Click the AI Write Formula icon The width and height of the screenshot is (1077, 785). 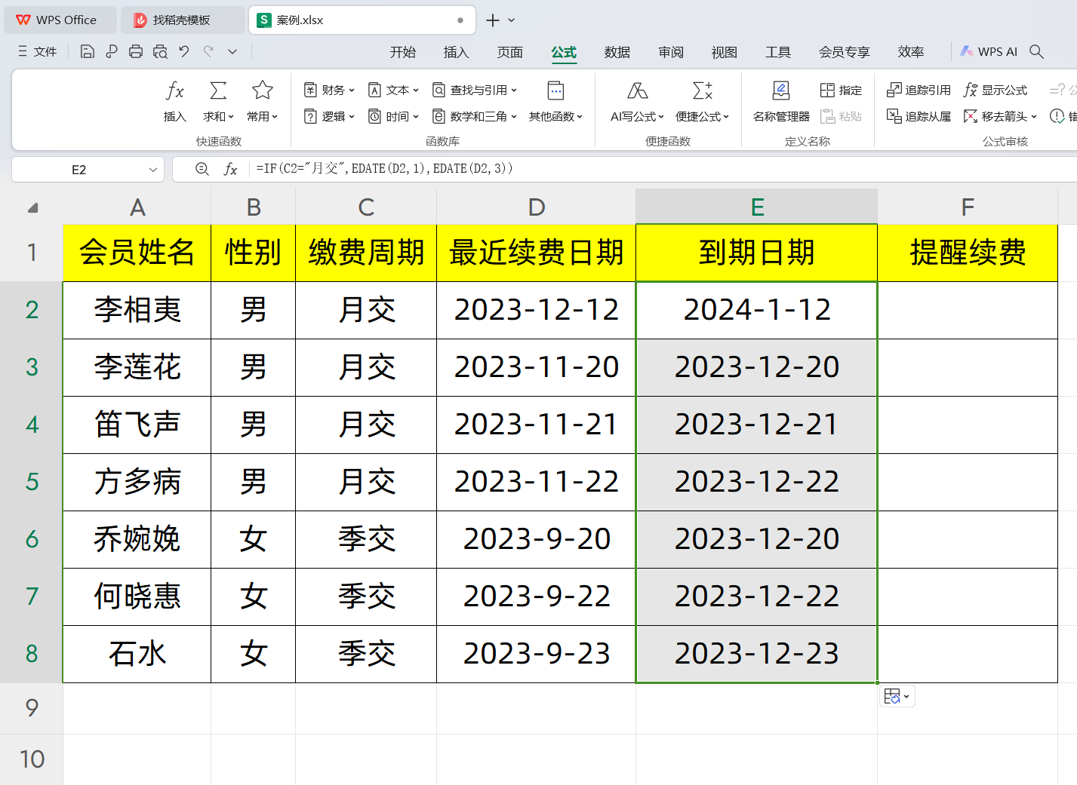click(637, 91)
